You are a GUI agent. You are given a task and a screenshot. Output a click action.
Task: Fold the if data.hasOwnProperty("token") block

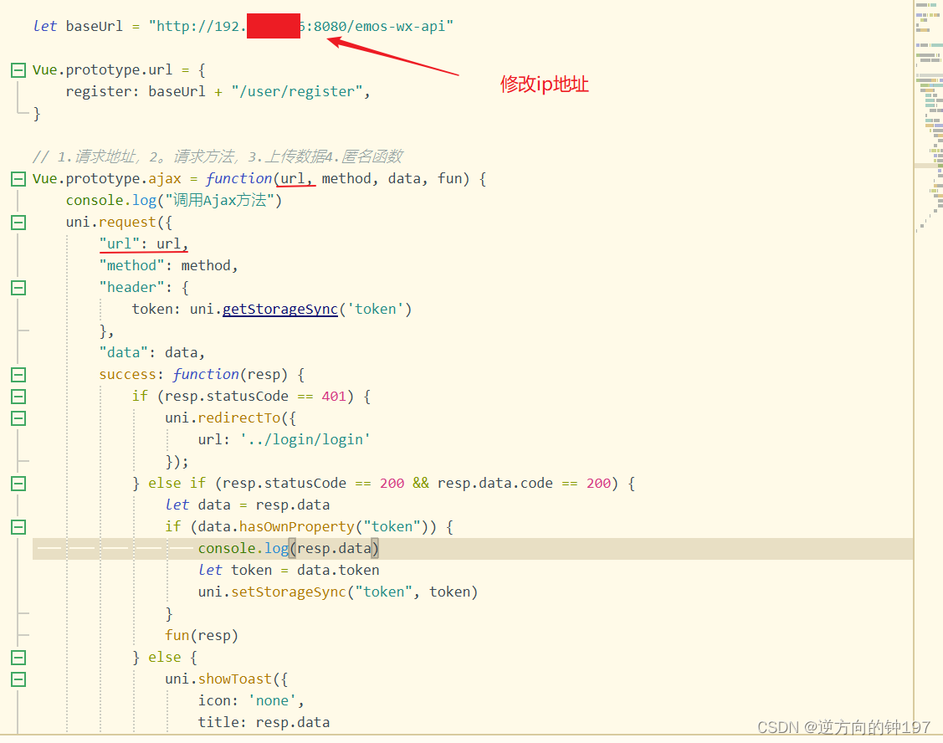click(18, 527)
